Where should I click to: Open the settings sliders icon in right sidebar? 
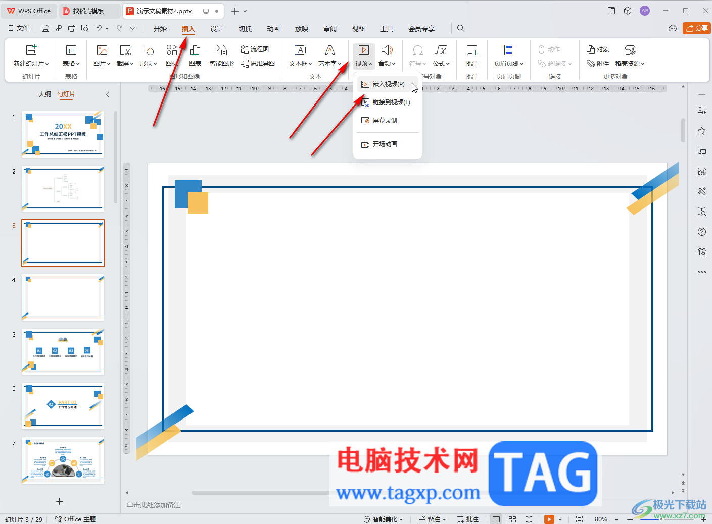(x=702, y=111)
